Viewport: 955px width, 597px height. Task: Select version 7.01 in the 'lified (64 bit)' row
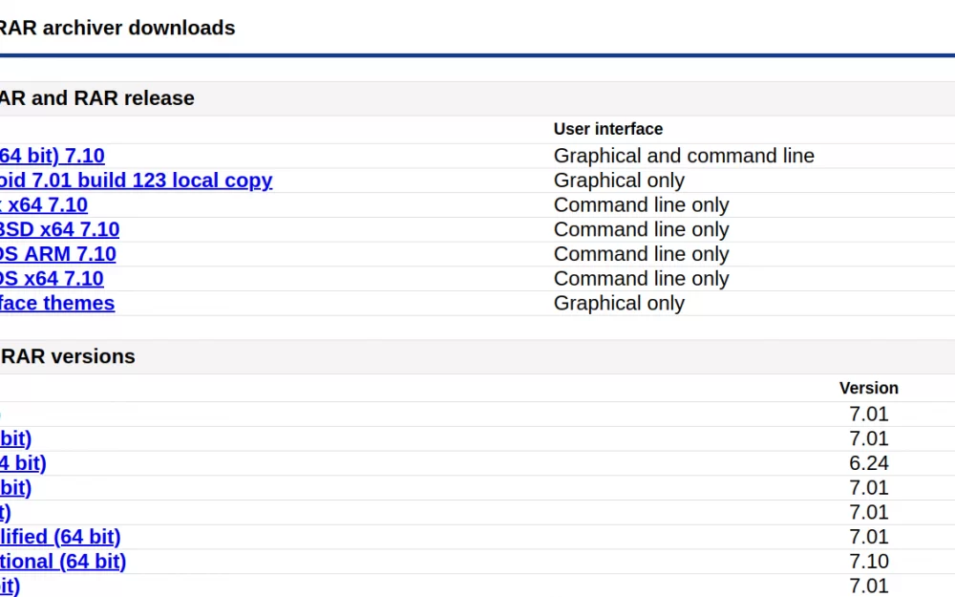(868, 537)
